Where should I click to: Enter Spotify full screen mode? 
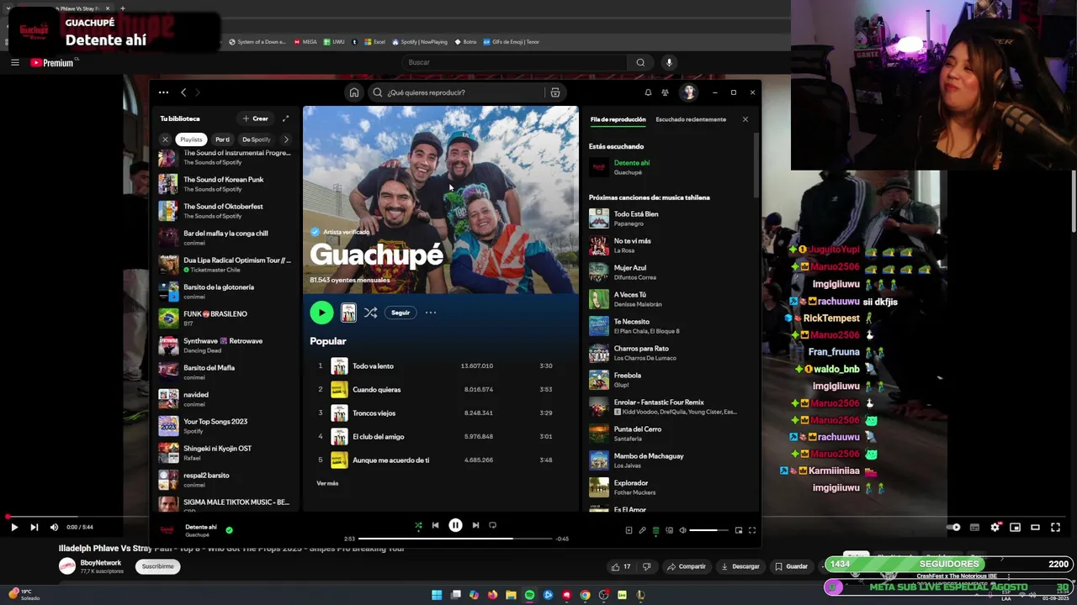(x=752, y=530)
